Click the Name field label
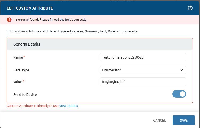The width and height of the screenshot is (200, 128). coord(18,57)
